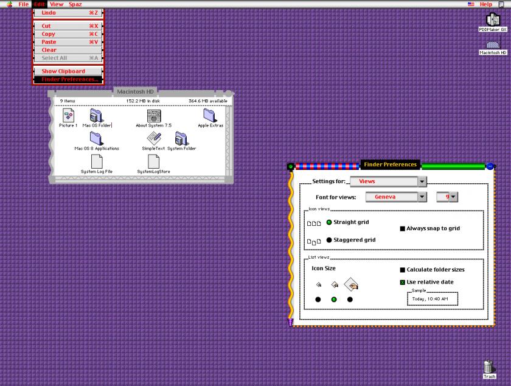Click the medium list icon size preview
Image resolution: width=511 pixels, height=386 pixels.
pyautogui.click(x=335, y=285)
